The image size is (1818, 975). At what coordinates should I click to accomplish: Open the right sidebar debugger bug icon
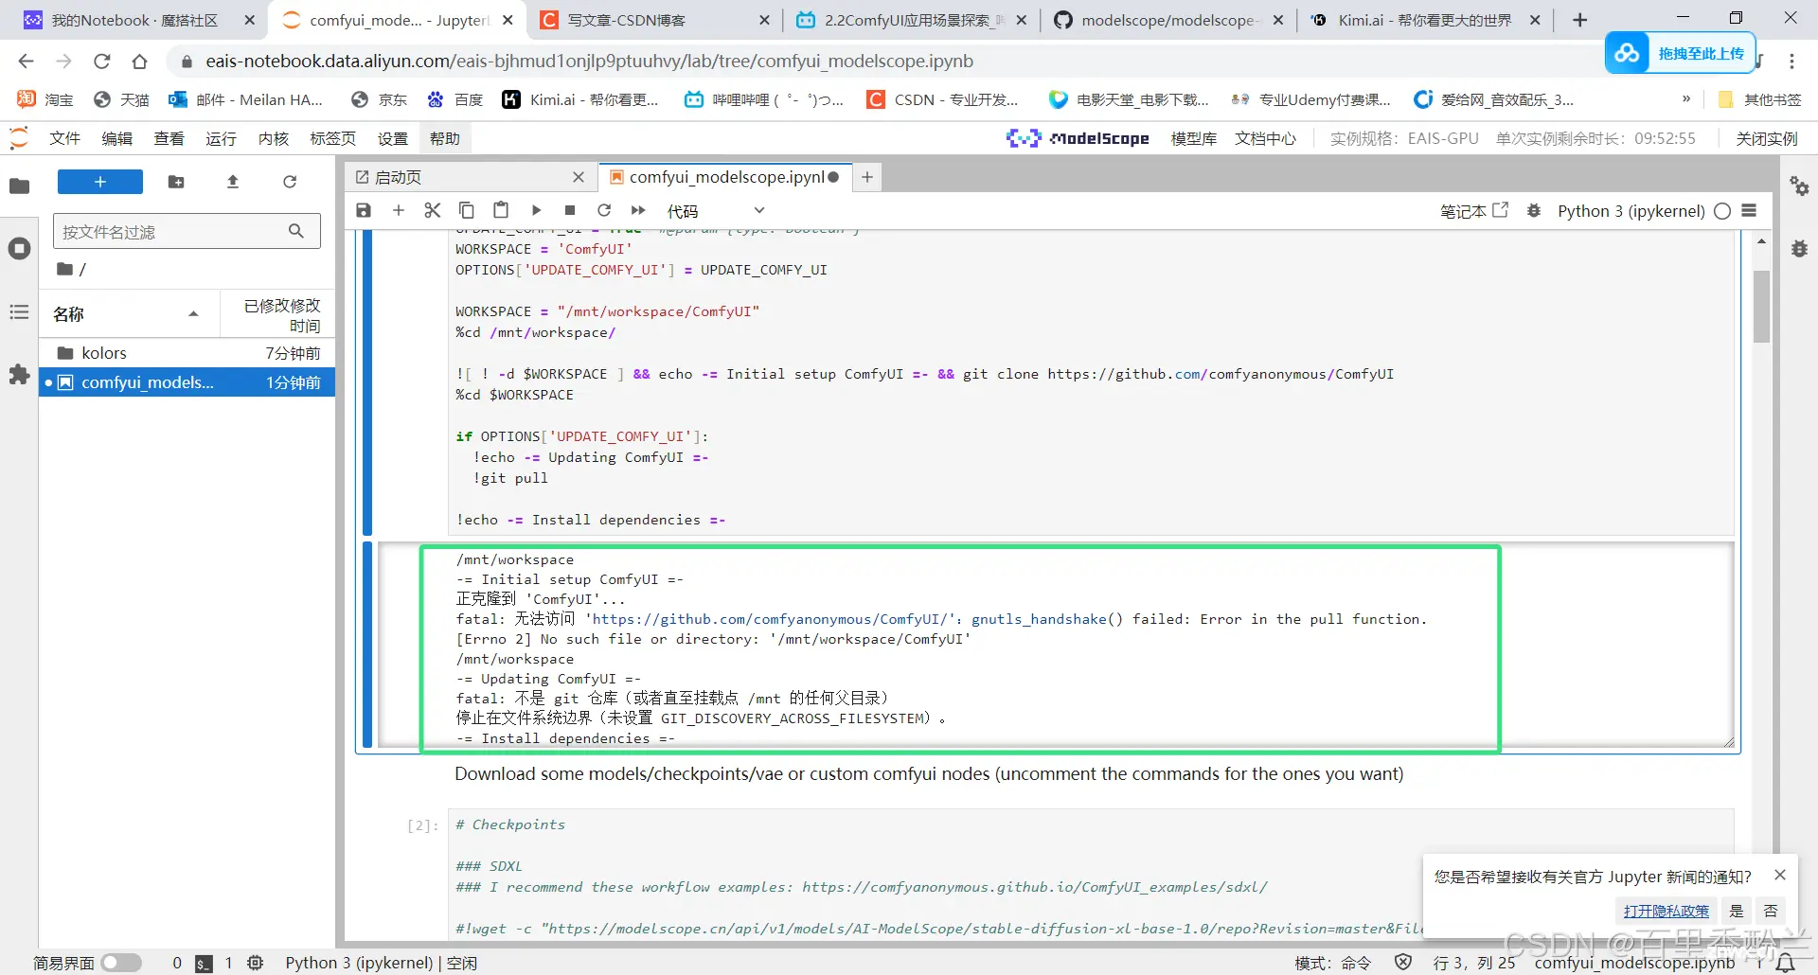[x=1799, y=249]
